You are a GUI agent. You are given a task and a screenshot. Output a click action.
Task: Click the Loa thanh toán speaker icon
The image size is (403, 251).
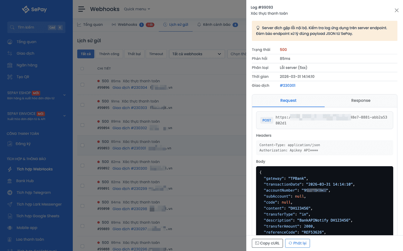9,239
